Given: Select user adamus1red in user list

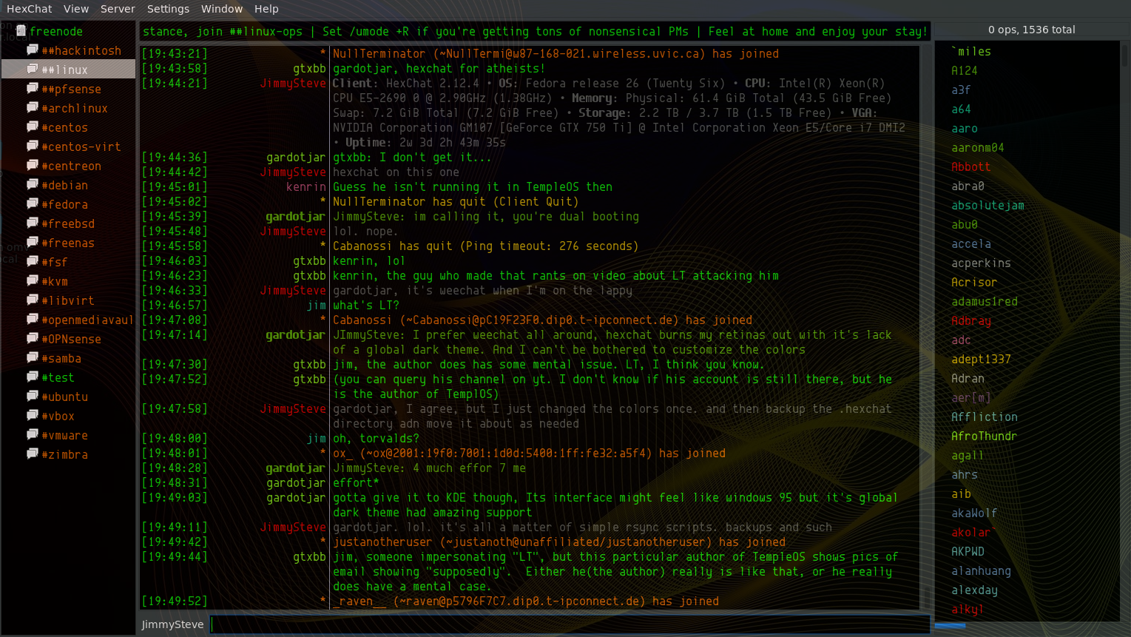Looking at the screenshot, I should [985, 301].
